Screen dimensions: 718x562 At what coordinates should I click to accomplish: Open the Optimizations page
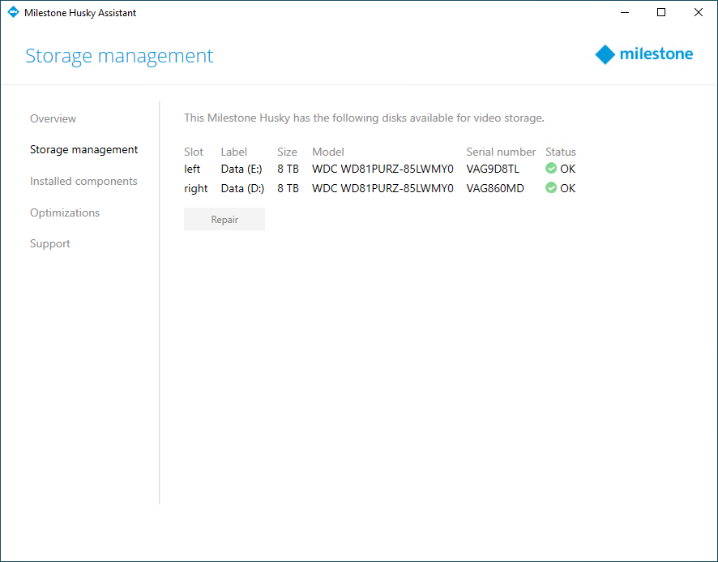click(65, 212)
